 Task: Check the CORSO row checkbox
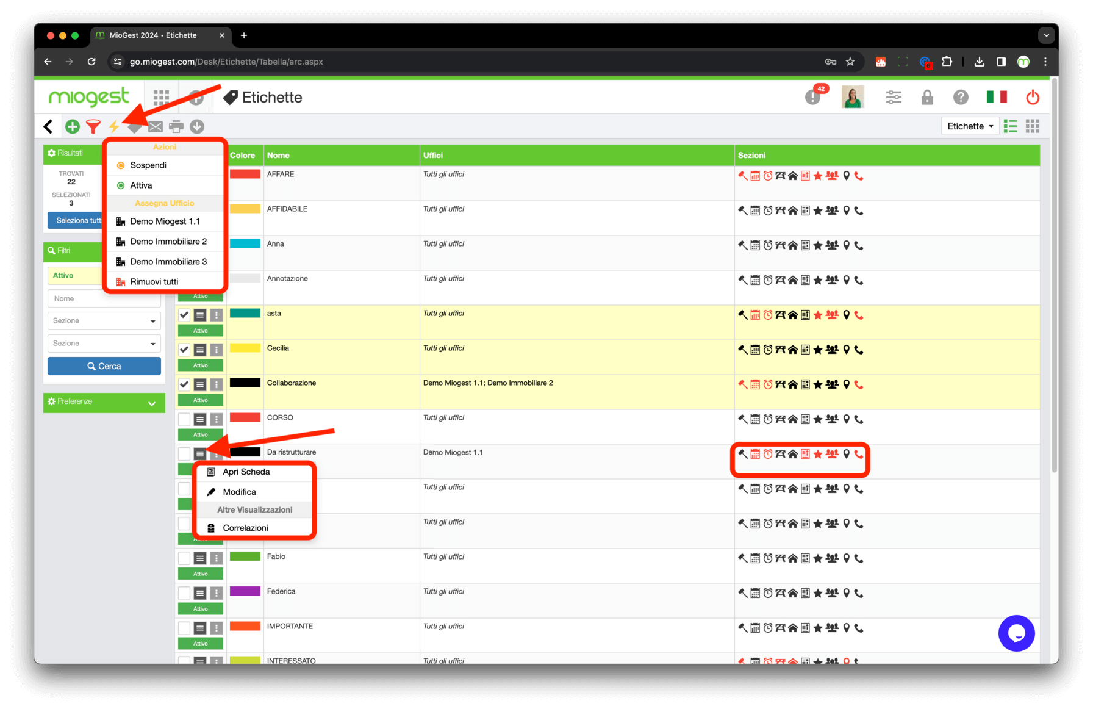184,419
